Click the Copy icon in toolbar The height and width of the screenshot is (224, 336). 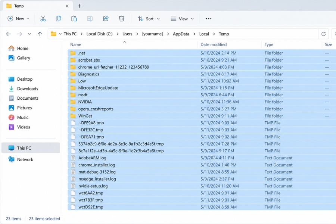click(58, 19)
